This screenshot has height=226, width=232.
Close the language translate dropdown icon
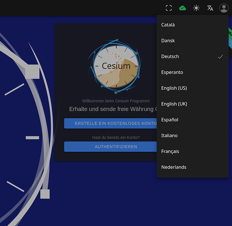(210, 8)
